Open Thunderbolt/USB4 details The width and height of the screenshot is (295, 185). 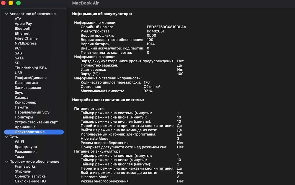(31, 68)
